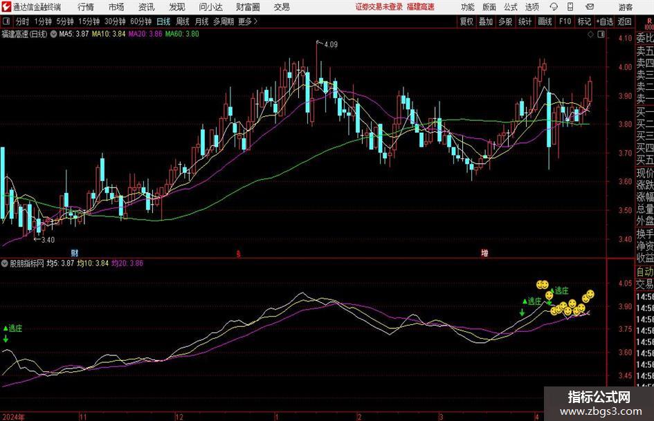Open the 市场 menu

pyautogui.click(x=116, y=7)
